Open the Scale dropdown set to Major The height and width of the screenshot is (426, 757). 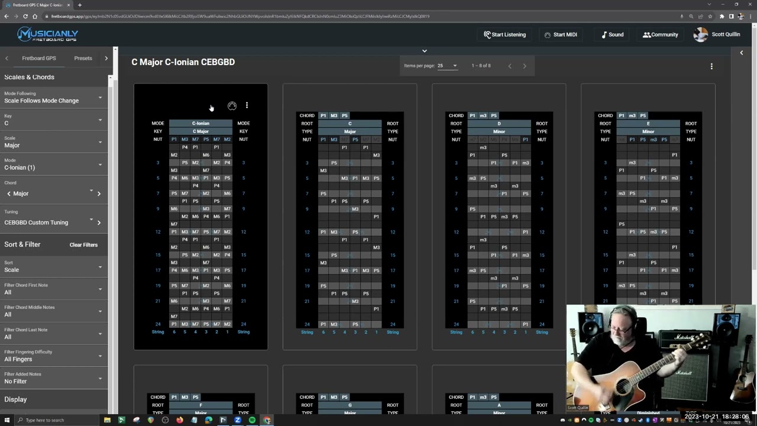tap(53, 142)
